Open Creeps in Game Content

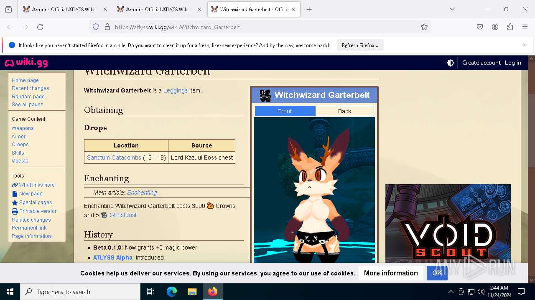[20, 145]
